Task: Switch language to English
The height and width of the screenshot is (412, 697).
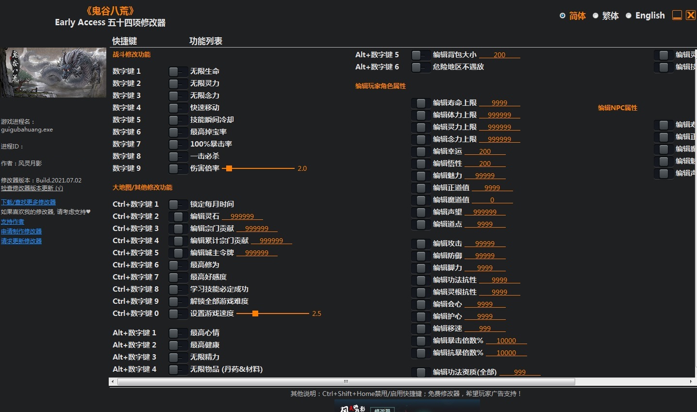Action: point(629,16)
